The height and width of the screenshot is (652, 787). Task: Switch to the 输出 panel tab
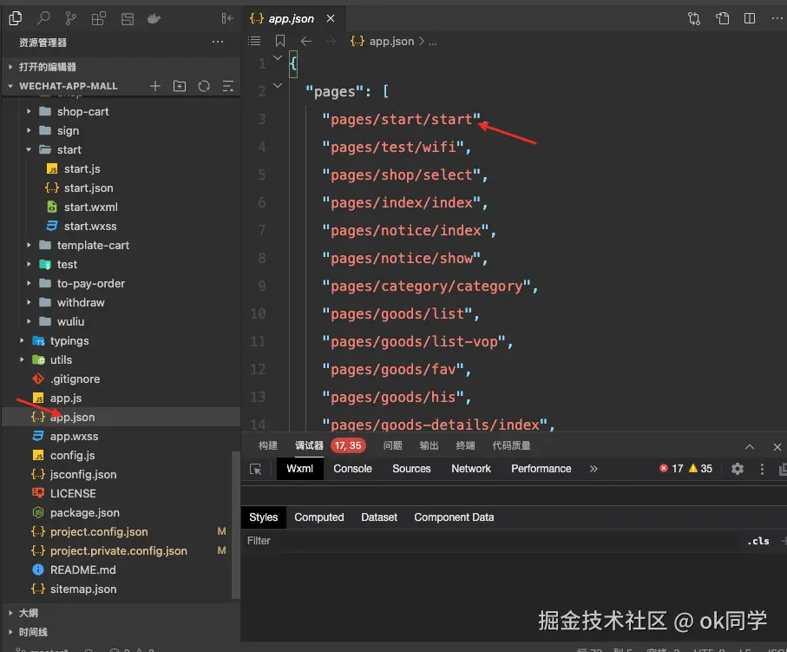tap(430, 445)
